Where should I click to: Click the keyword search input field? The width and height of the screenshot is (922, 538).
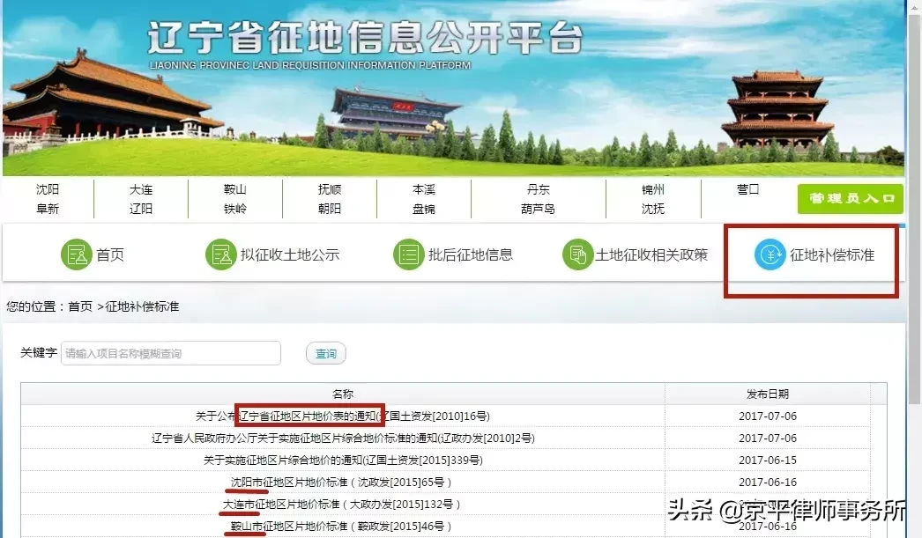pos(169,352)
